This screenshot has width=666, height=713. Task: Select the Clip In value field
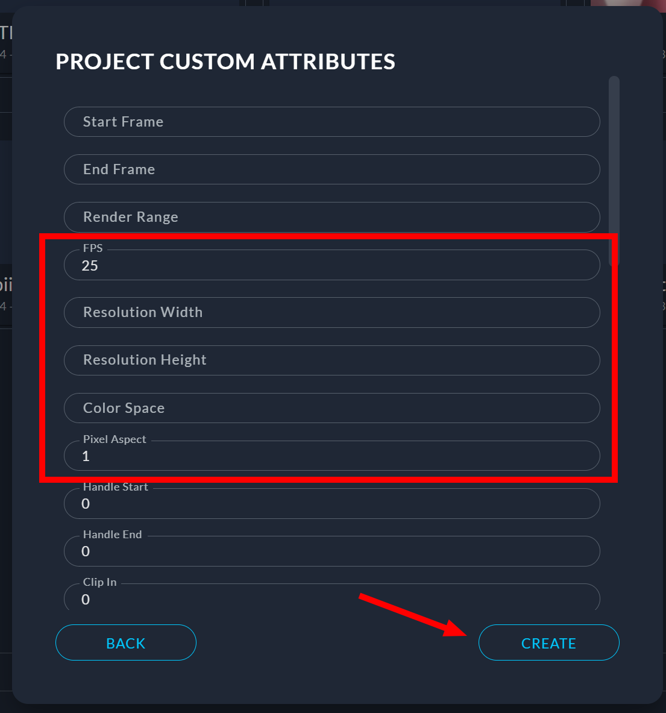click(x=331, y=599)
